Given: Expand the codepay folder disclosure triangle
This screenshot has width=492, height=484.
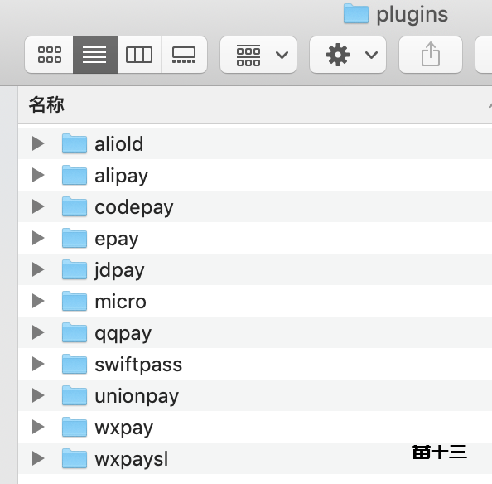Looking at the screenshot, I should click(x=38, y=206).
